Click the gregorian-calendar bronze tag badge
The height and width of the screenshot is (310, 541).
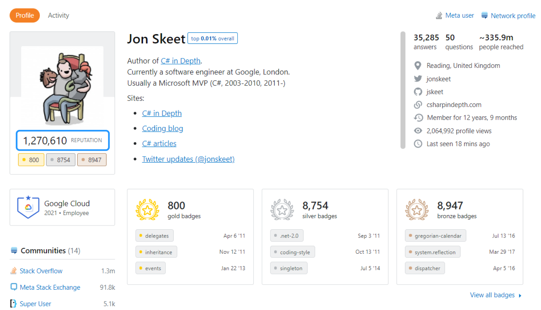(x=436, y=236)
